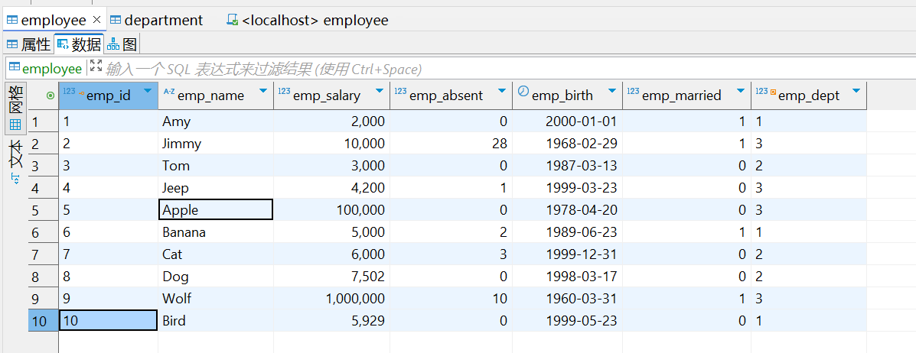
Task: Switch to the 图 (Diagram) tab
Action: pyautogui.click(x=122, y=44)
